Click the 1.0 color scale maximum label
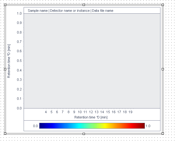 click(x=148, y=126)
